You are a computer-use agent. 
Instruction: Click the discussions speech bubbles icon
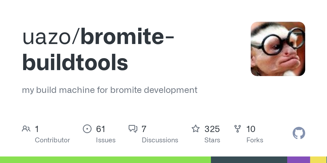[x=133, y=129]
